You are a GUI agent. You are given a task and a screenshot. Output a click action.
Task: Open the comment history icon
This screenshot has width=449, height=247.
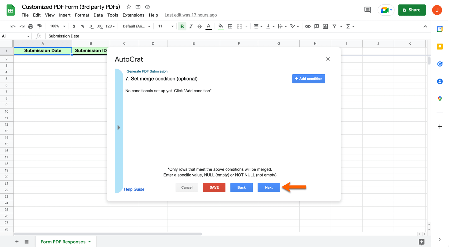(368, 10)
